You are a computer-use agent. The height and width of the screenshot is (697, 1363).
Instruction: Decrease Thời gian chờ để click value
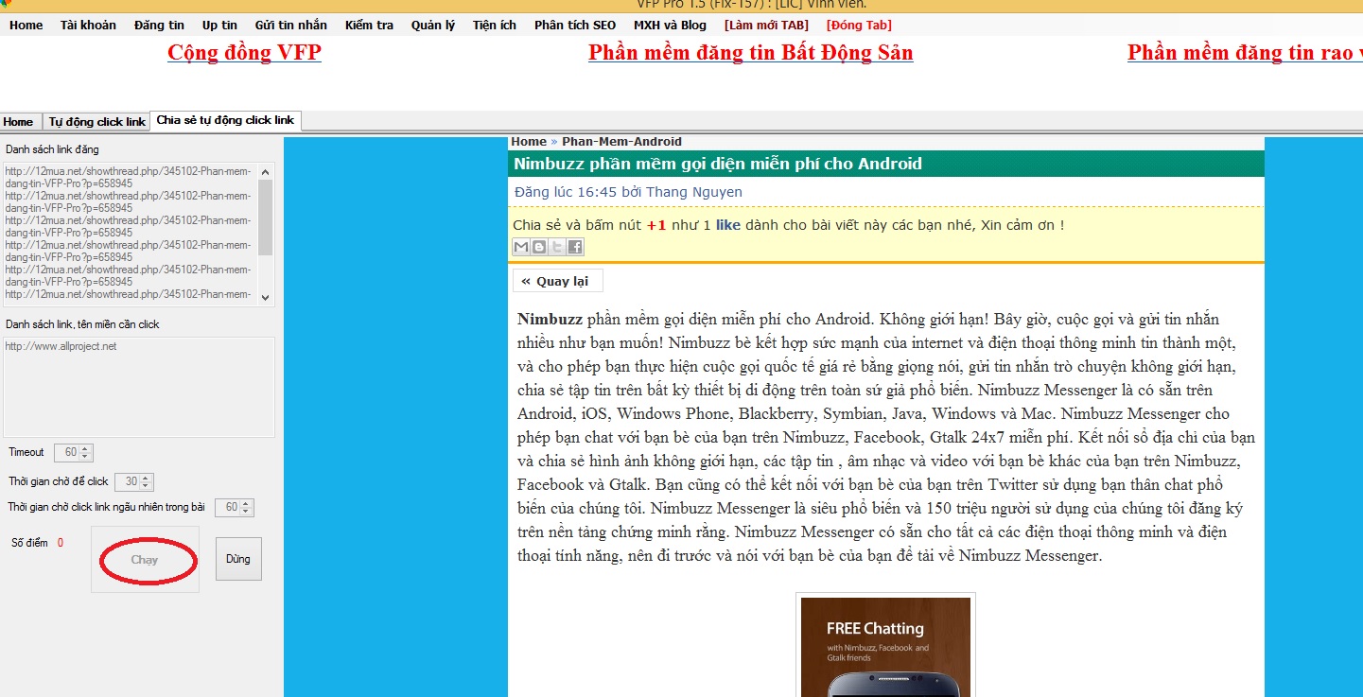coord(147,487)
